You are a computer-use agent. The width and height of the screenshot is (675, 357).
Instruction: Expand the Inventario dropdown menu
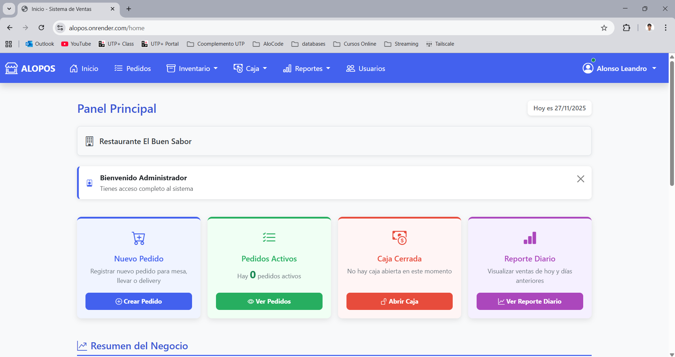click(x=192, y=69)
